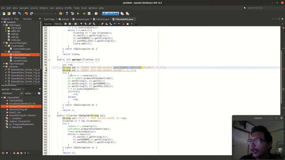Run the project with the green arrow

click(x=78, y=14)
